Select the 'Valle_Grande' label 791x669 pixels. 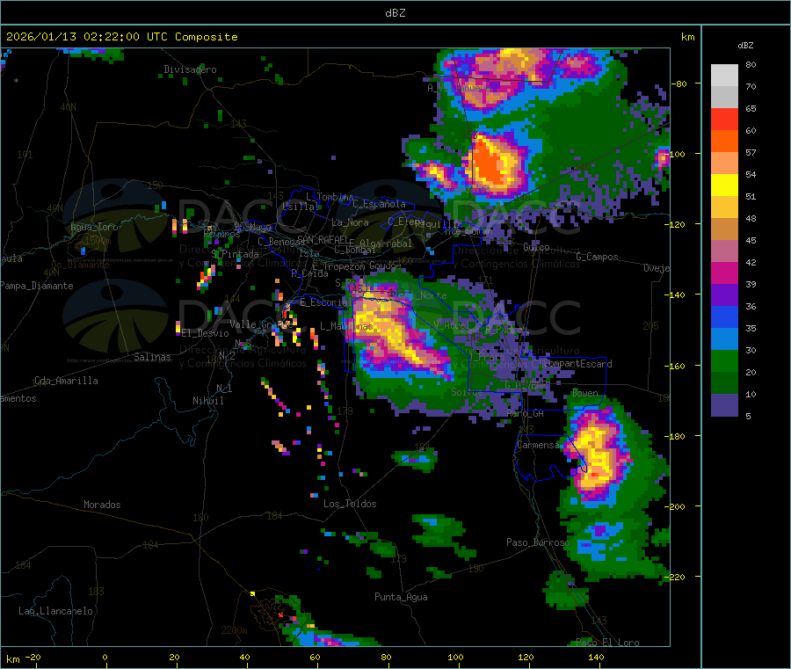click(x=261, y=324)
